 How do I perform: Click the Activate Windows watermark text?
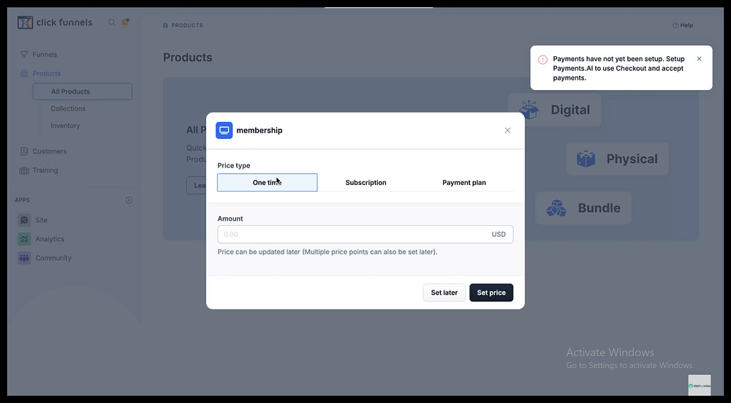tap(610, 353)
